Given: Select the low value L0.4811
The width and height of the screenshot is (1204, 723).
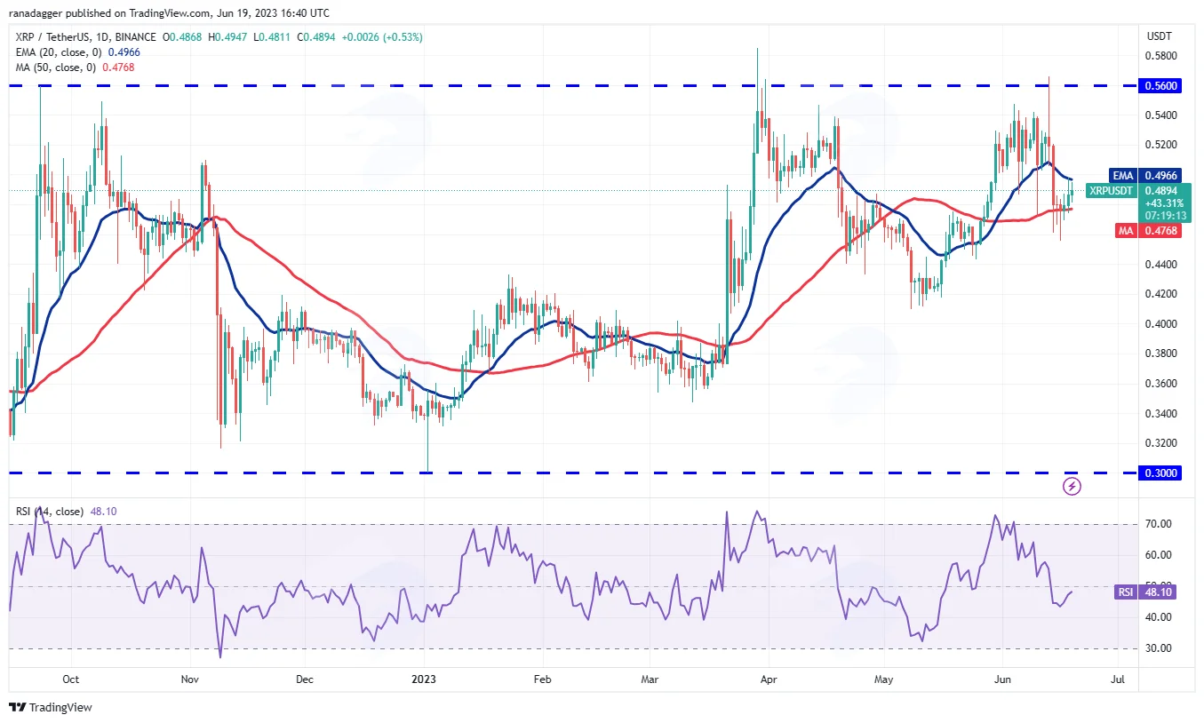Looking at the screenshot, I should click(x=274, y=37).
